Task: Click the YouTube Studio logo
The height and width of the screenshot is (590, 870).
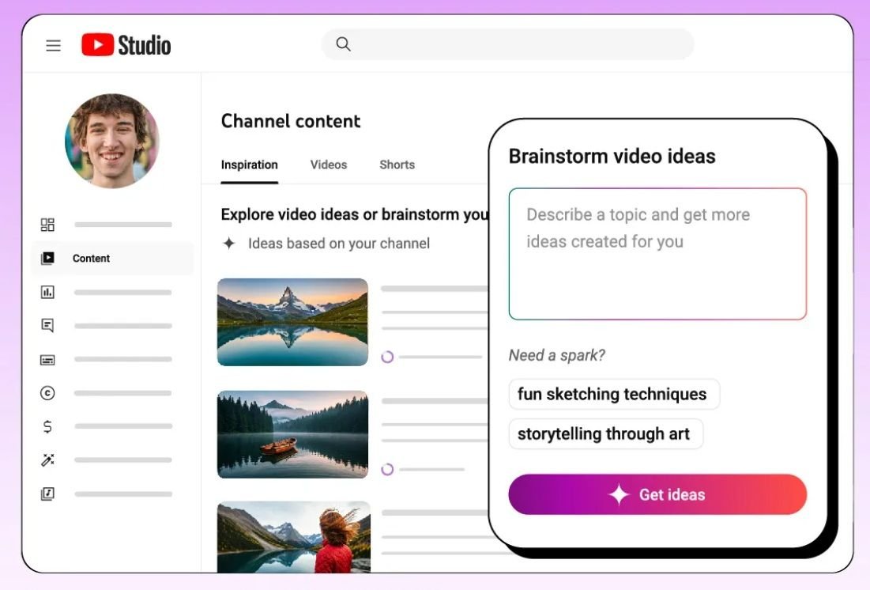Action: tap(126, 45)
